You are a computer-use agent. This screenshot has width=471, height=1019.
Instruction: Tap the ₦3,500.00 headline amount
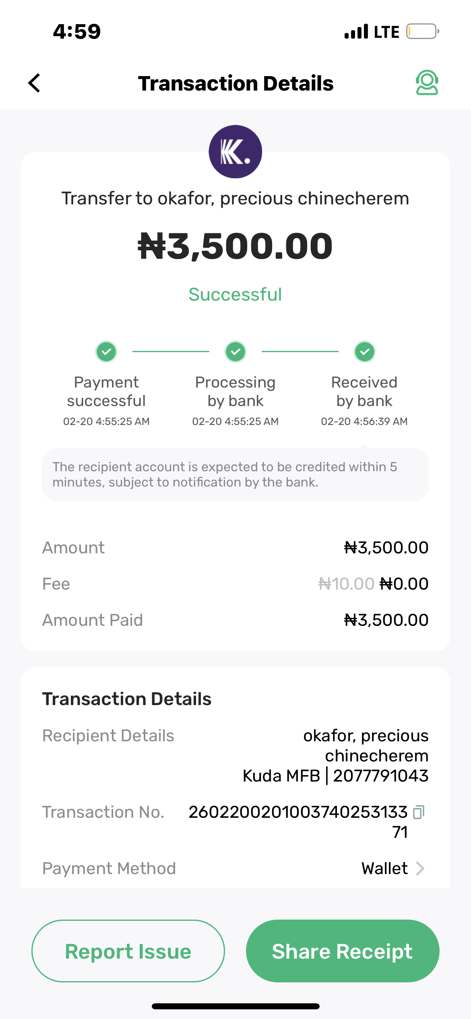tap(235, 246)
